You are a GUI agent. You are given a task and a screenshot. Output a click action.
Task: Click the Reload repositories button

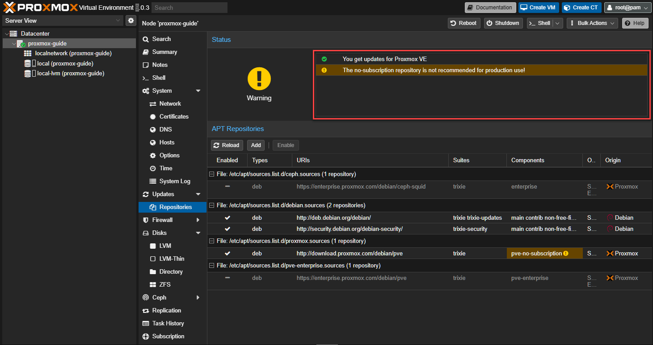[x=227, y=145]
